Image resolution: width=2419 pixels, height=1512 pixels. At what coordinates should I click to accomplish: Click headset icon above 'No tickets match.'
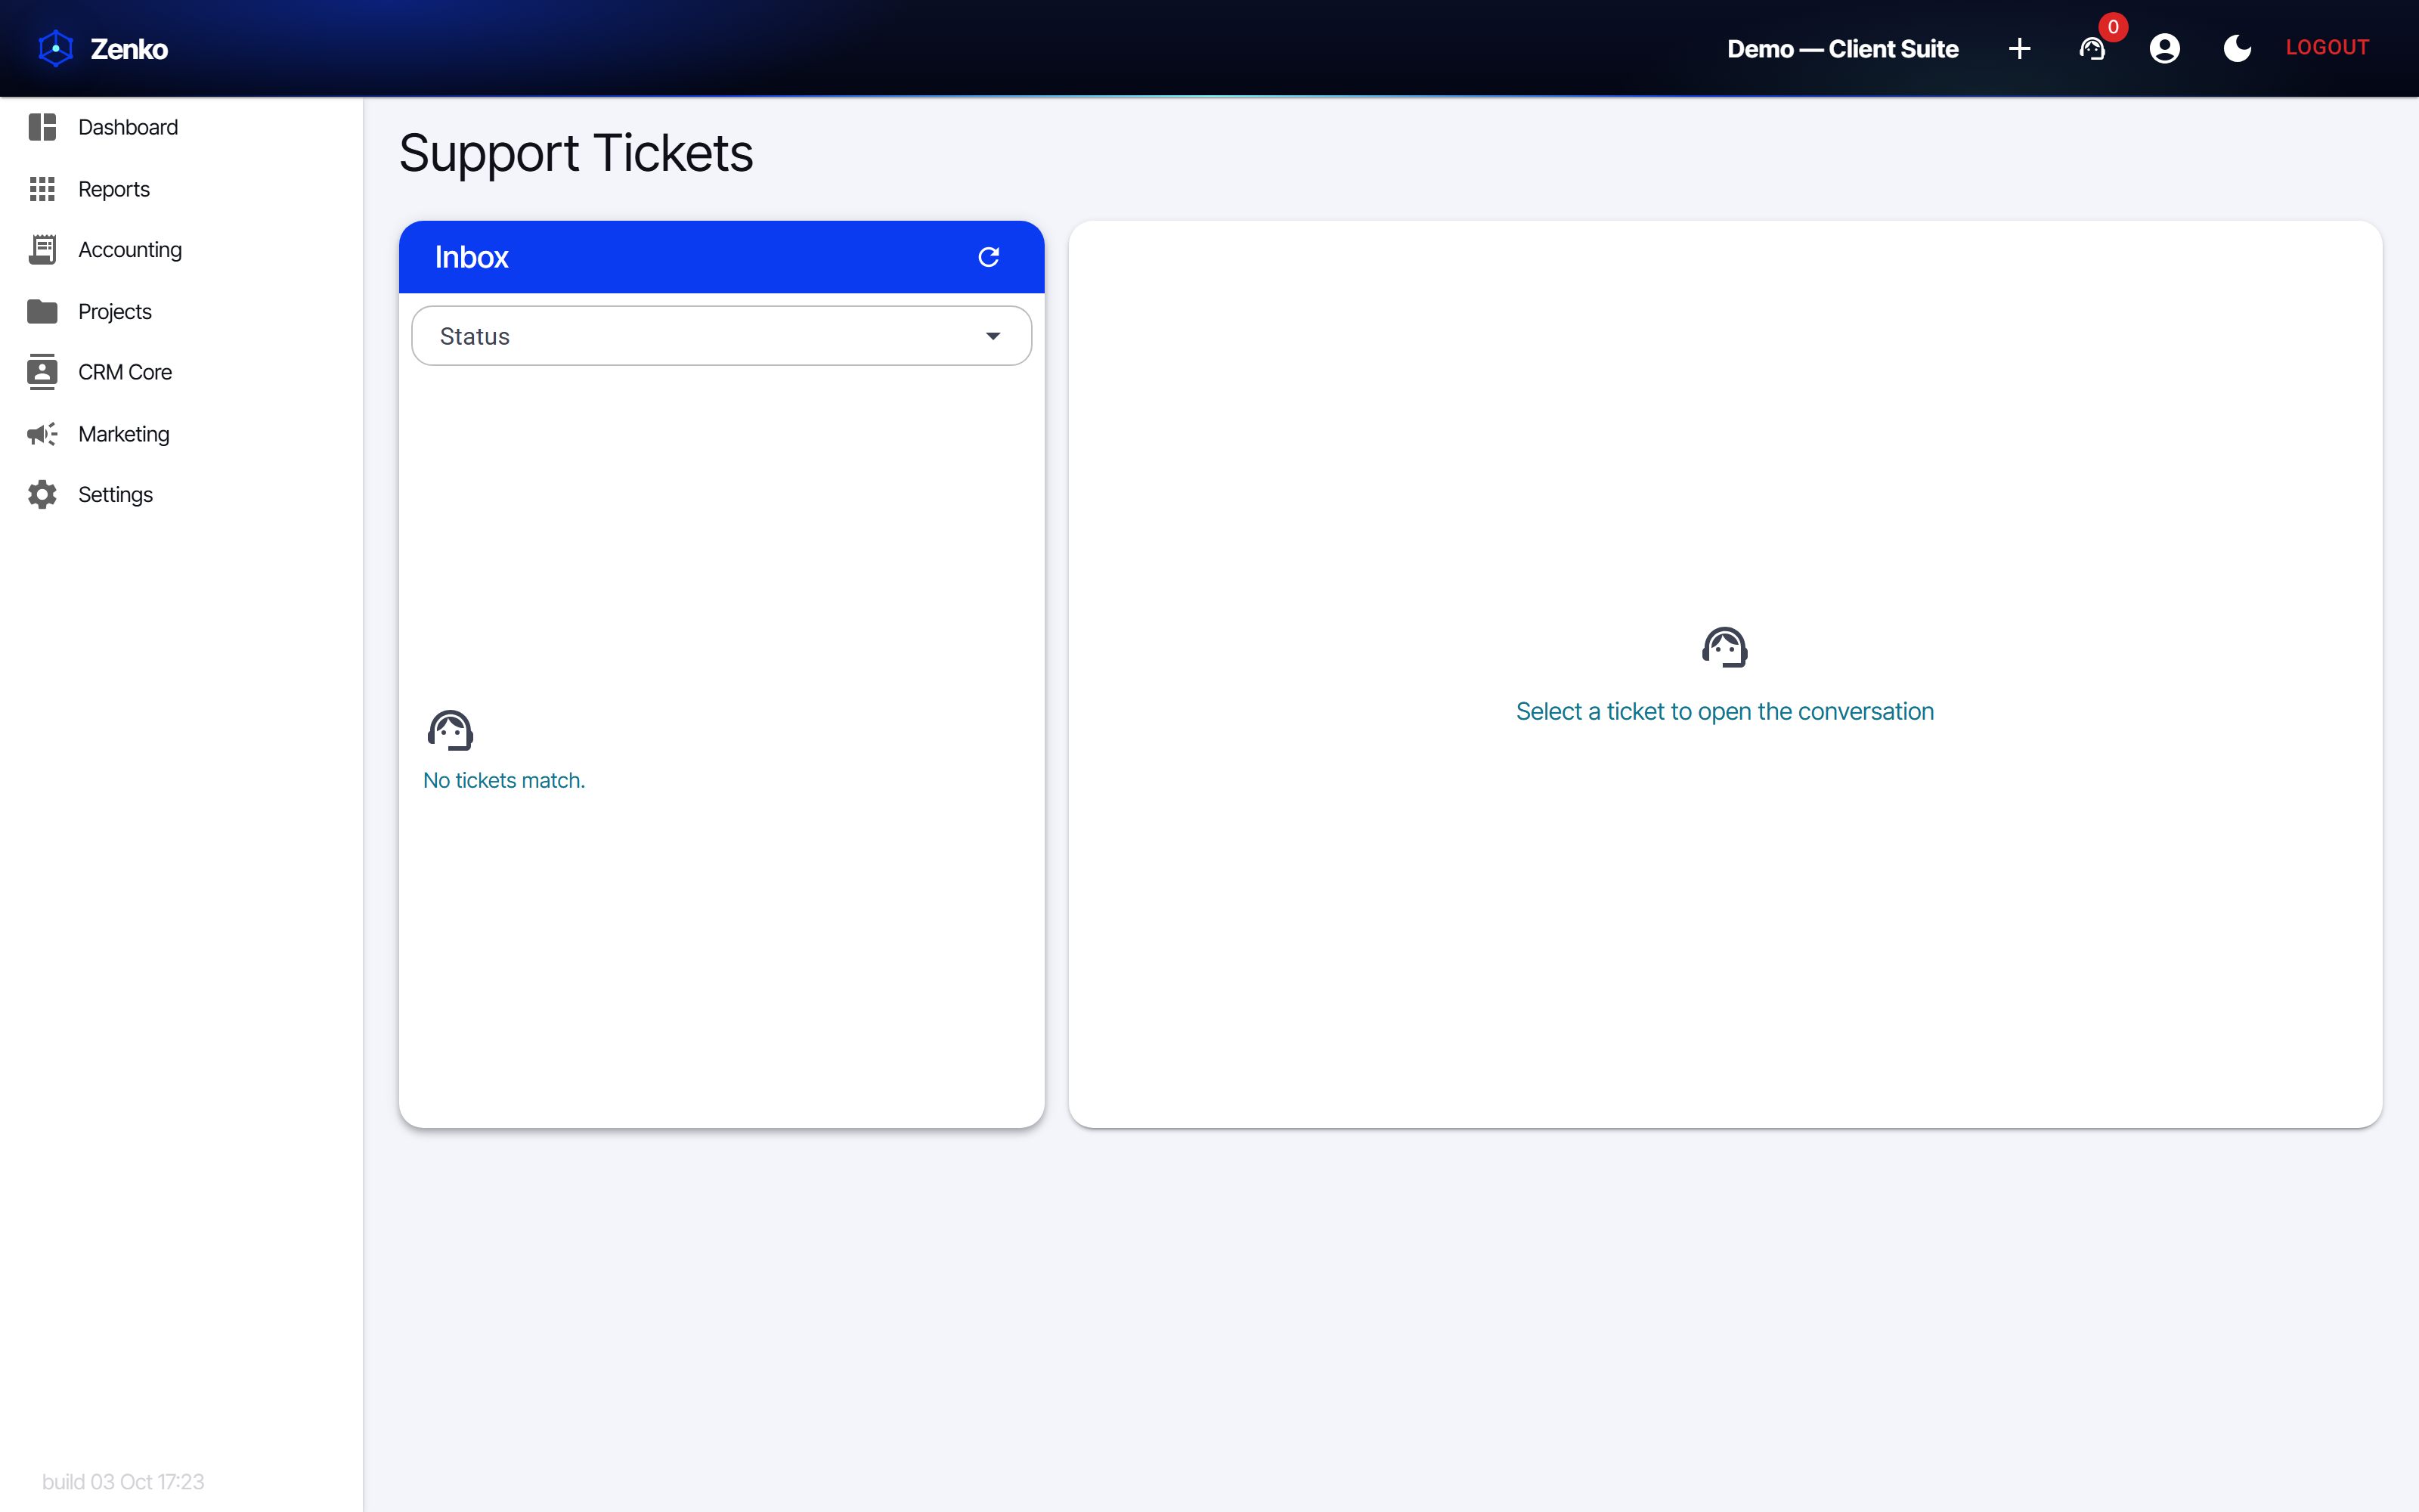coord(450,730)
